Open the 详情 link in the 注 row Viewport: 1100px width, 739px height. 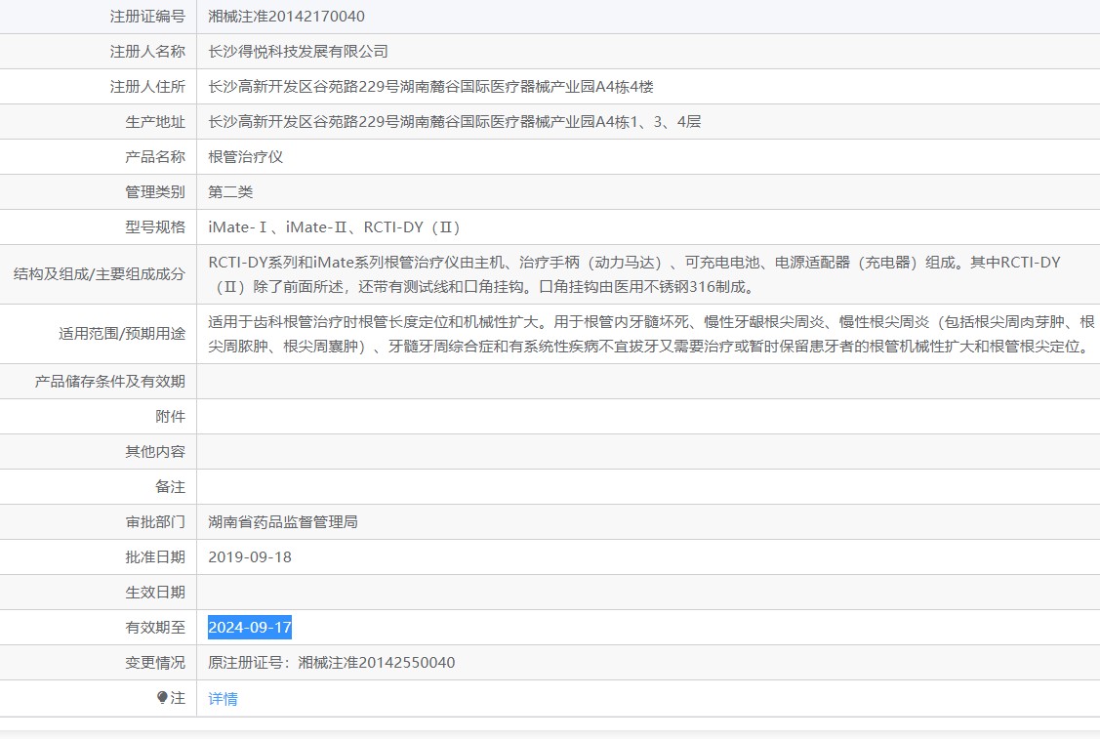(223, 698)
